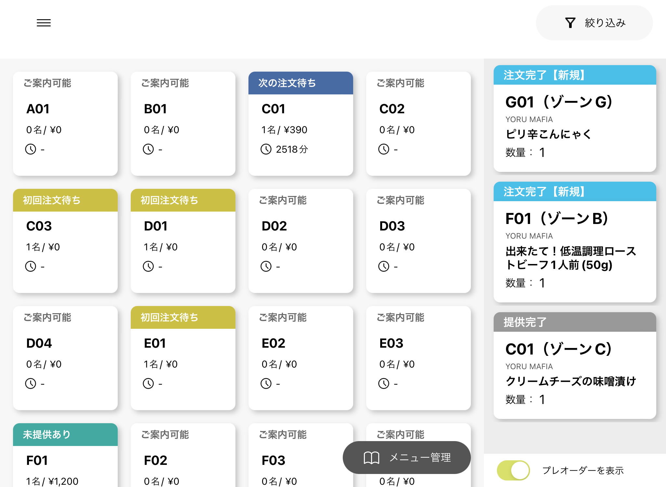Image resolution: width=666 pixels, height=487 pixels.
Task: Select table C03 with 初回注文待ち status
Action: 65,241
